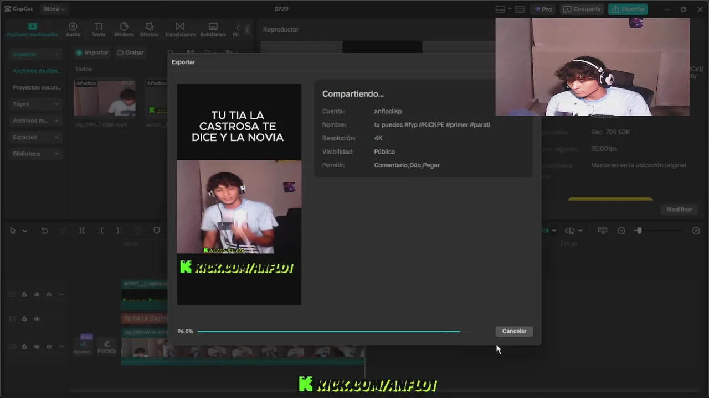Select Archivos multimedia top tab
709x398 pixels.
click(32, 30)
